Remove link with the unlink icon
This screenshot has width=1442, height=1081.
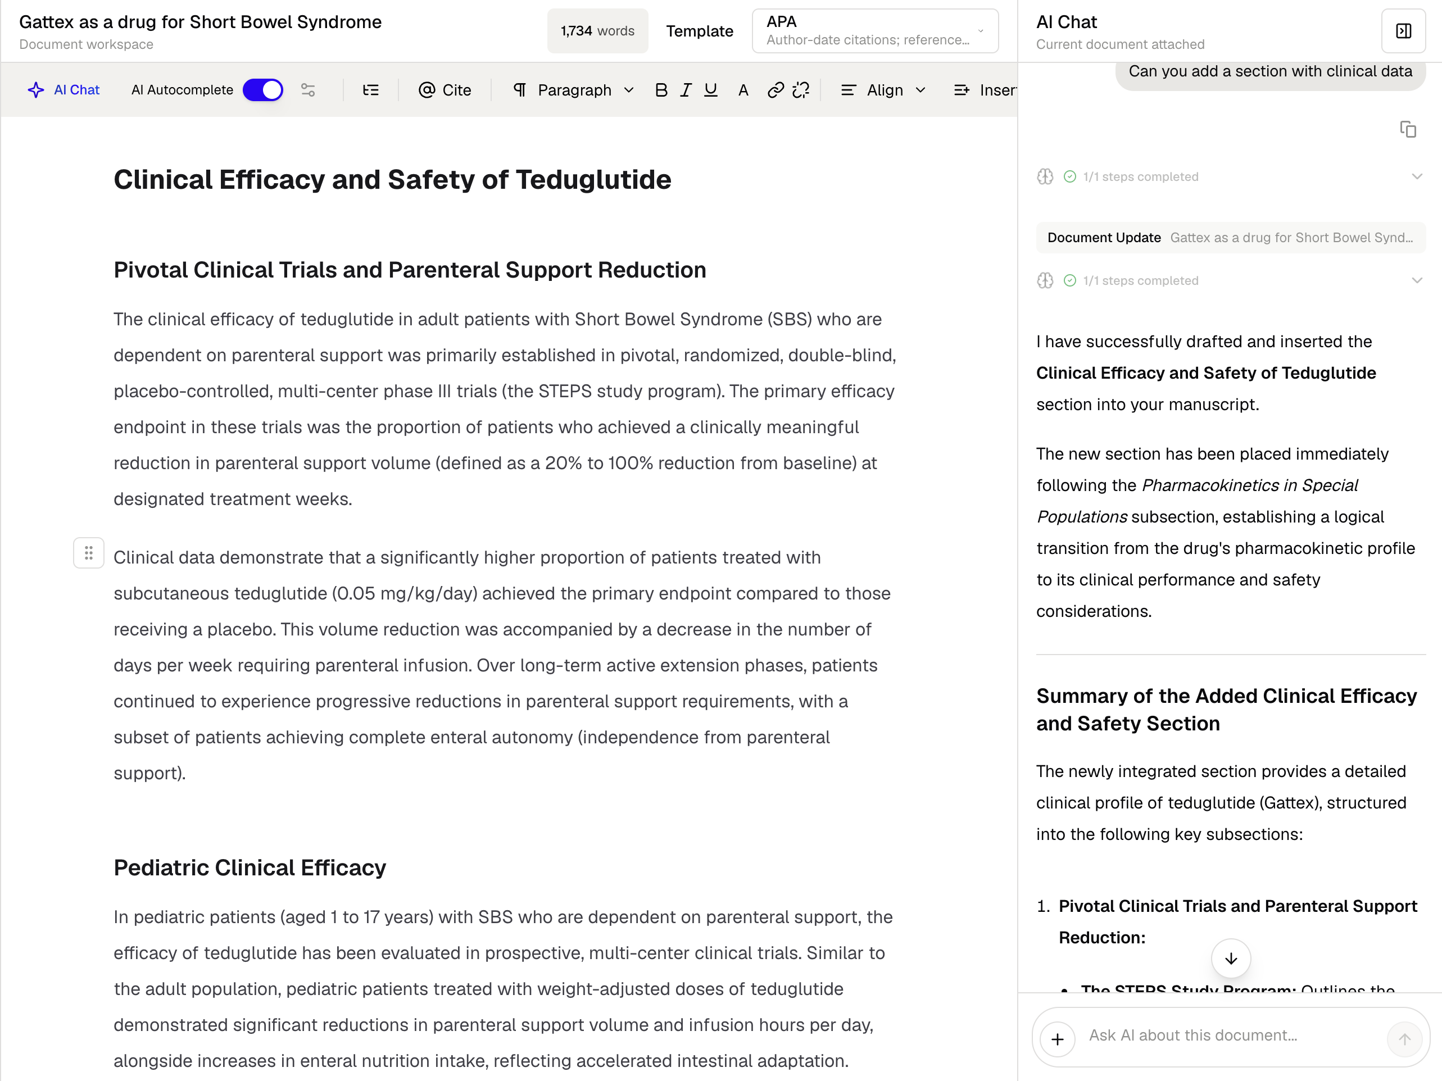click(801, 90)
